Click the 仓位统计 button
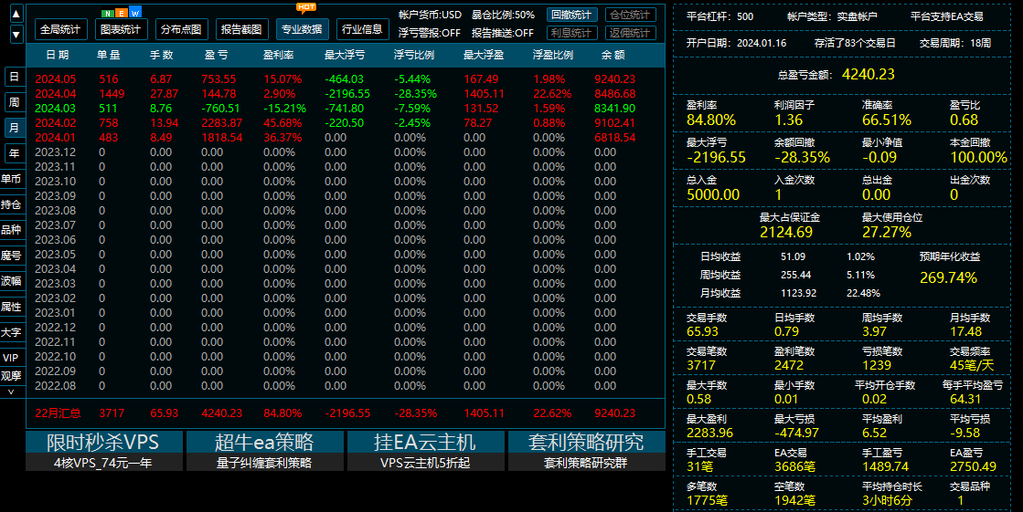 630,15
